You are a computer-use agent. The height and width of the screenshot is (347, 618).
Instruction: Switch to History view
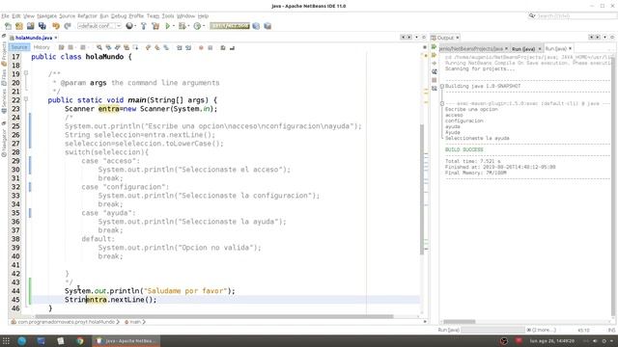click(x=42, y=47)
